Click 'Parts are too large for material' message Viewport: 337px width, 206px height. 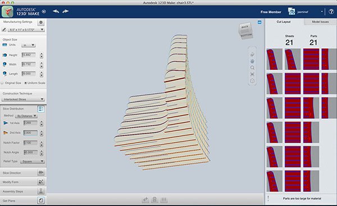click(302, 199)
